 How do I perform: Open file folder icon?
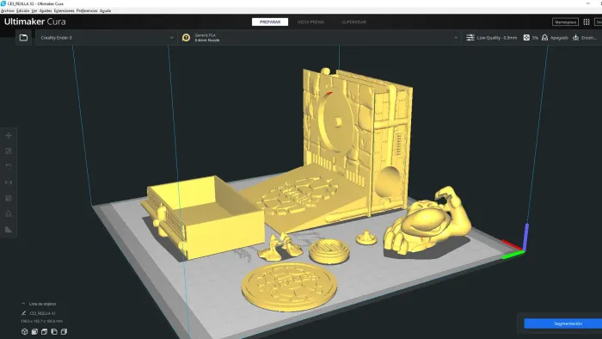(23, 38)
